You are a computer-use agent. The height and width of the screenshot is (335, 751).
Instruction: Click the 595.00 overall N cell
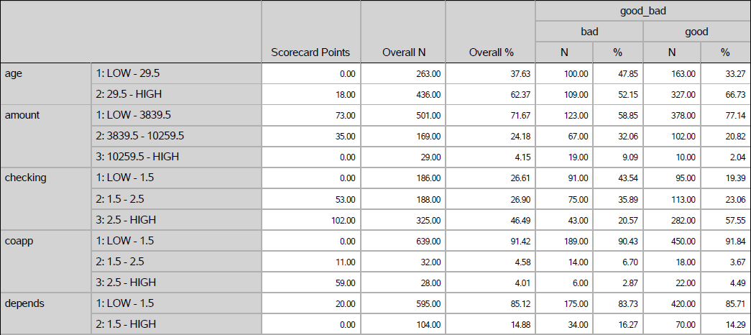[x=428, y=303]
